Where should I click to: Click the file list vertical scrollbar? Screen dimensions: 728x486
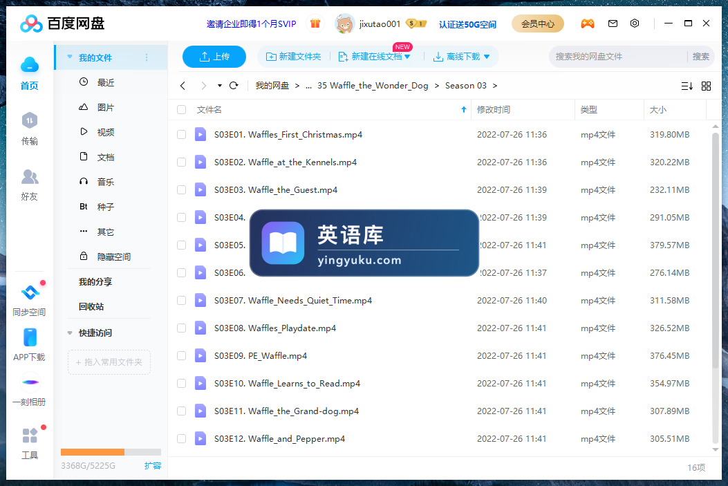[x=716, y=251]
